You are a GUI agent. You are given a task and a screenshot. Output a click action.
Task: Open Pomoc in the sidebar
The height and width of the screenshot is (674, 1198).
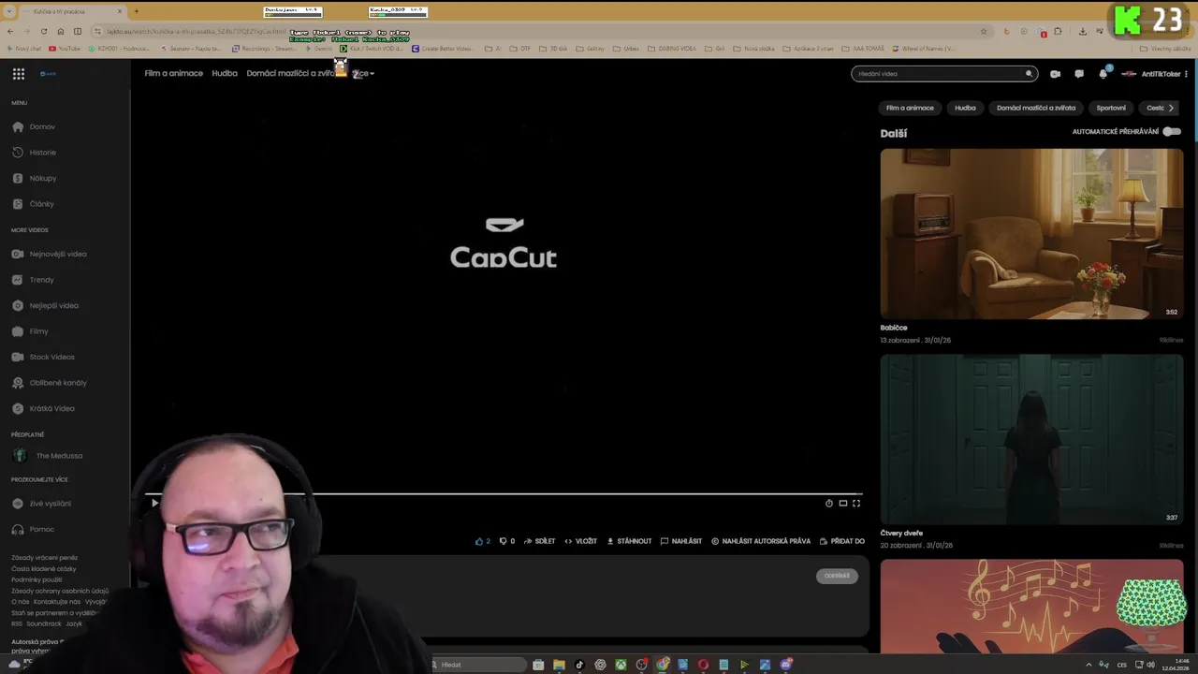pos(34,529)
